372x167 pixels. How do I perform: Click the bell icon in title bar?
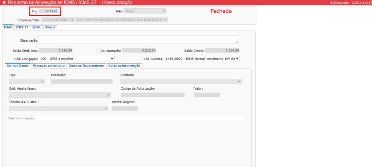[4, 3]
